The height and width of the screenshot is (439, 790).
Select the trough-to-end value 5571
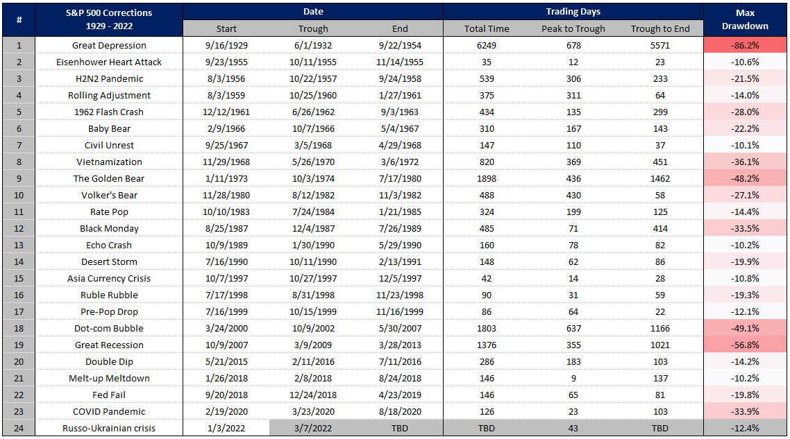coord(660,45)
